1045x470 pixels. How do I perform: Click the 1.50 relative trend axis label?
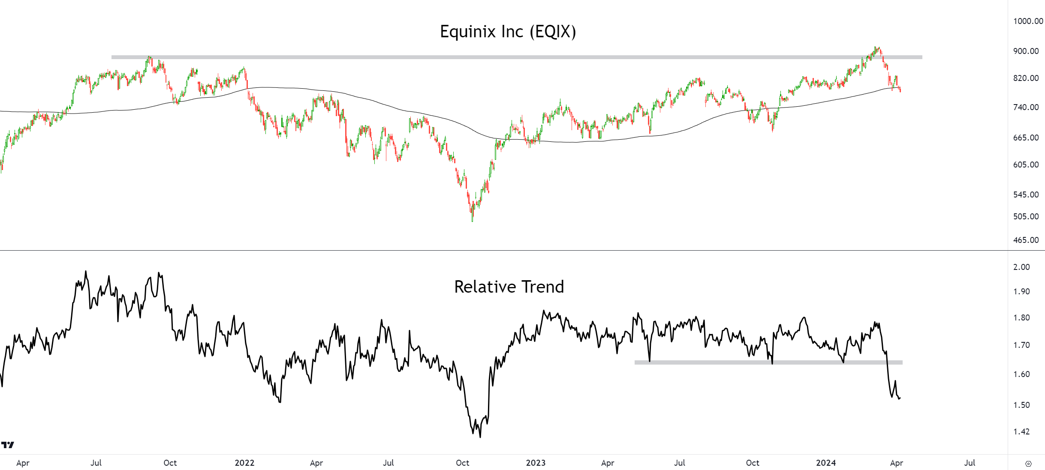coord(1021,405)
